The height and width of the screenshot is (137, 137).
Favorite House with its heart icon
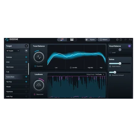[x=26, y=87]
